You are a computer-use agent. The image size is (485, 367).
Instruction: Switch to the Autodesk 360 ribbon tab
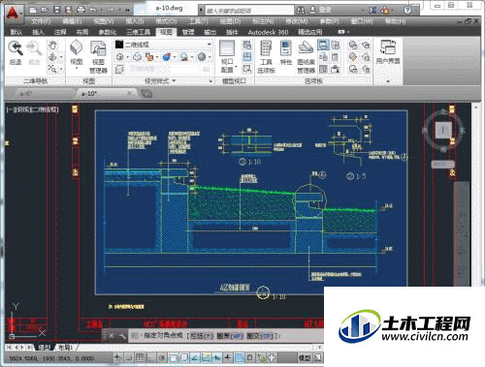pos(268,32)
